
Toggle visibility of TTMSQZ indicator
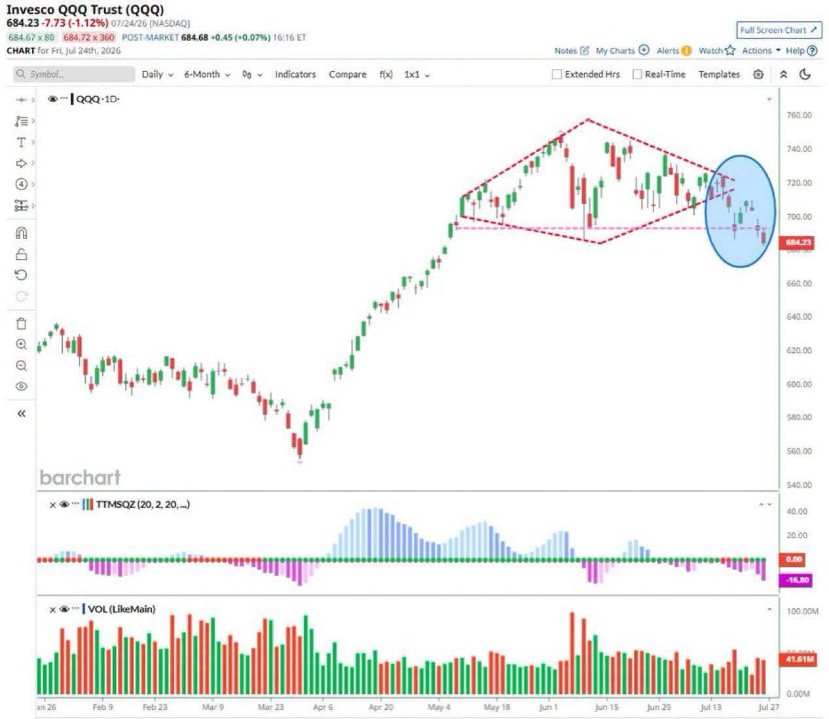(x=64, y=505)
